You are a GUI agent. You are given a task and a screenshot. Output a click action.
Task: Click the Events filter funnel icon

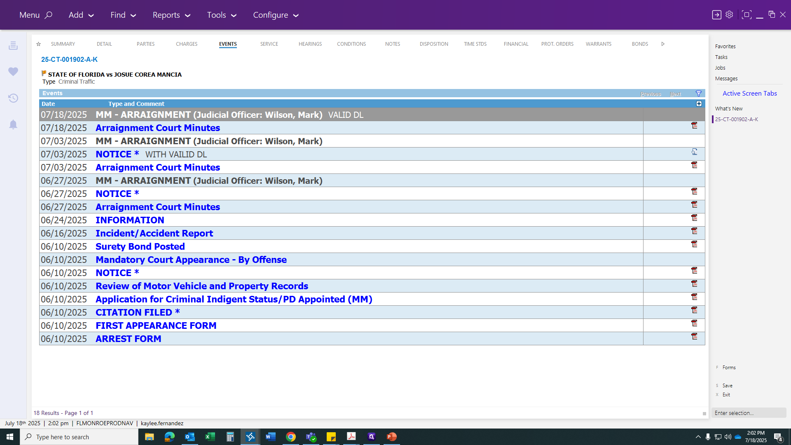[x=698, y=94]
